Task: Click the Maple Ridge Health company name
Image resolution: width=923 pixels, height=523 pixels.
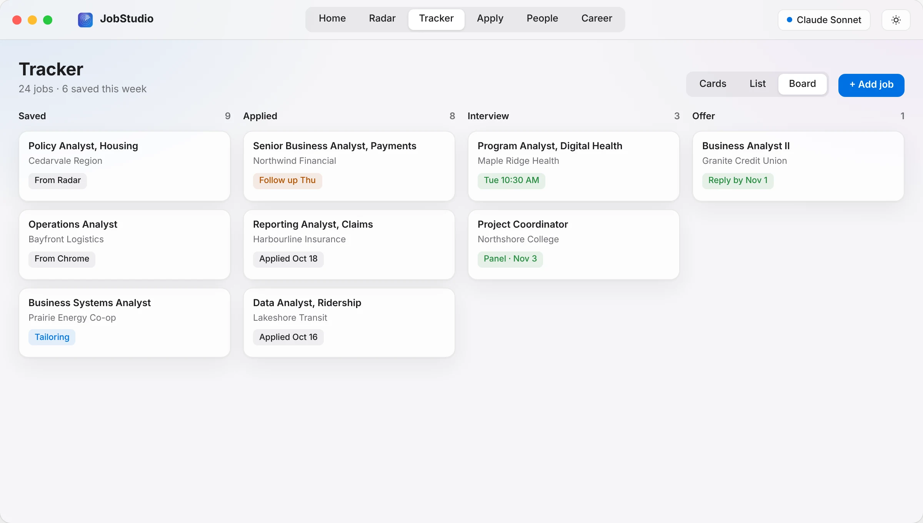Action: (x=518, y=161)
